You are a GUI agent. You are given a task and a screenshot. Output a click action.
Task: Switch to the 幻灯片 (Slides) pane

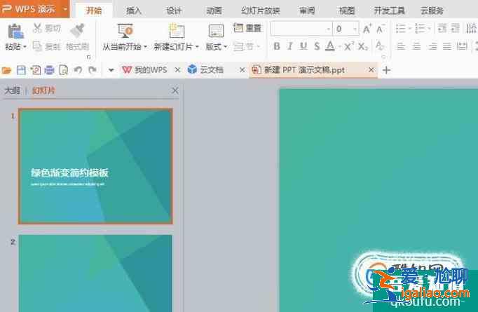(x=44, y=90)
